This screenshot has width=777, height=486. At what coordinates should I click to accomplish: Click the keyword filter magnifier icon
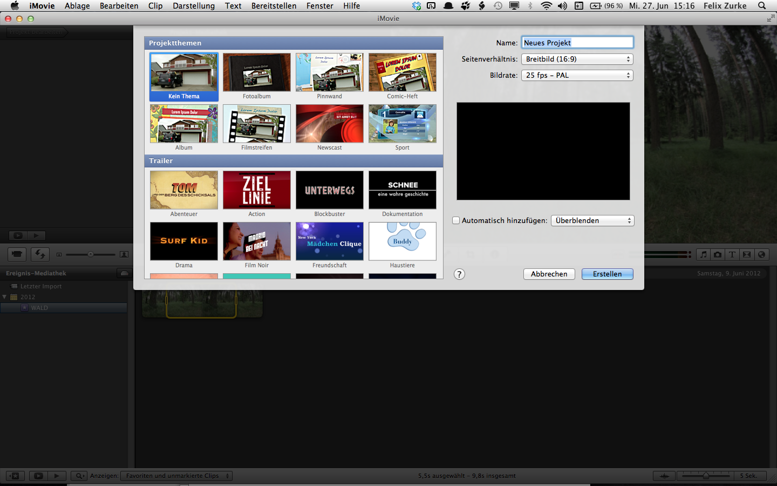[79, 476]
